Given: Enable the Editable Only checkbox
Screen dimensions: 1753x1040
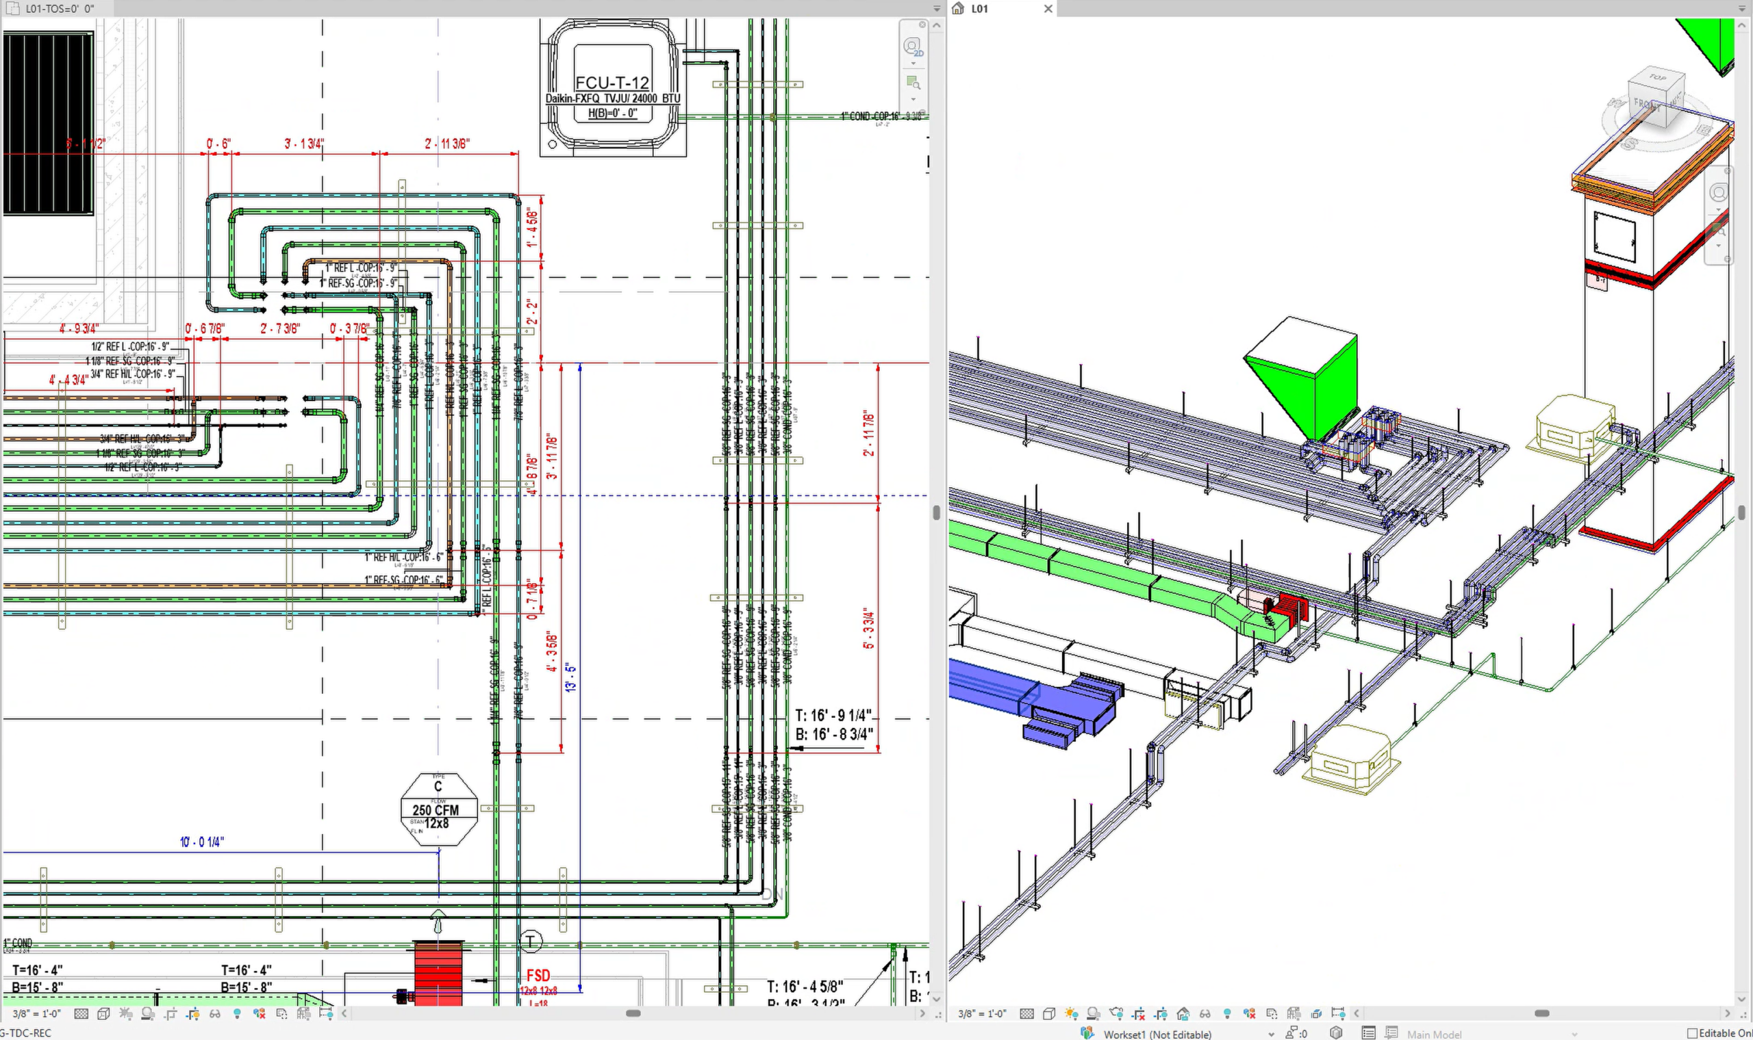Looking at the screenshot, I should (1692, 1033).
